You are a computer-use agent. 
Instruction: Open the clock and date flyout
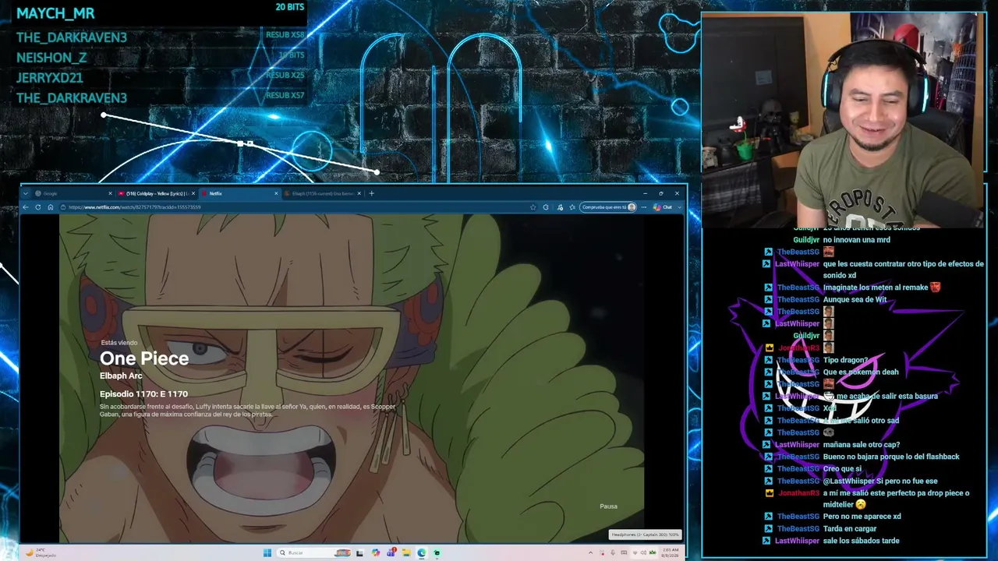pos(669,553)
